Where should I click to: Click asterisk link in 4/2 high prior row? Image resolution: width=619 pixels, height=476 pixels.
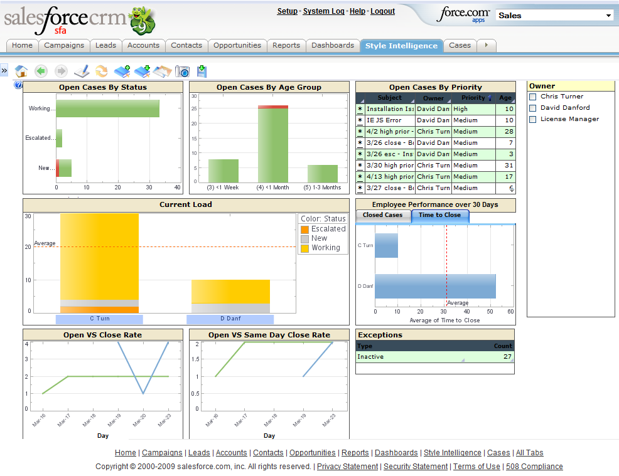[360, 131]
